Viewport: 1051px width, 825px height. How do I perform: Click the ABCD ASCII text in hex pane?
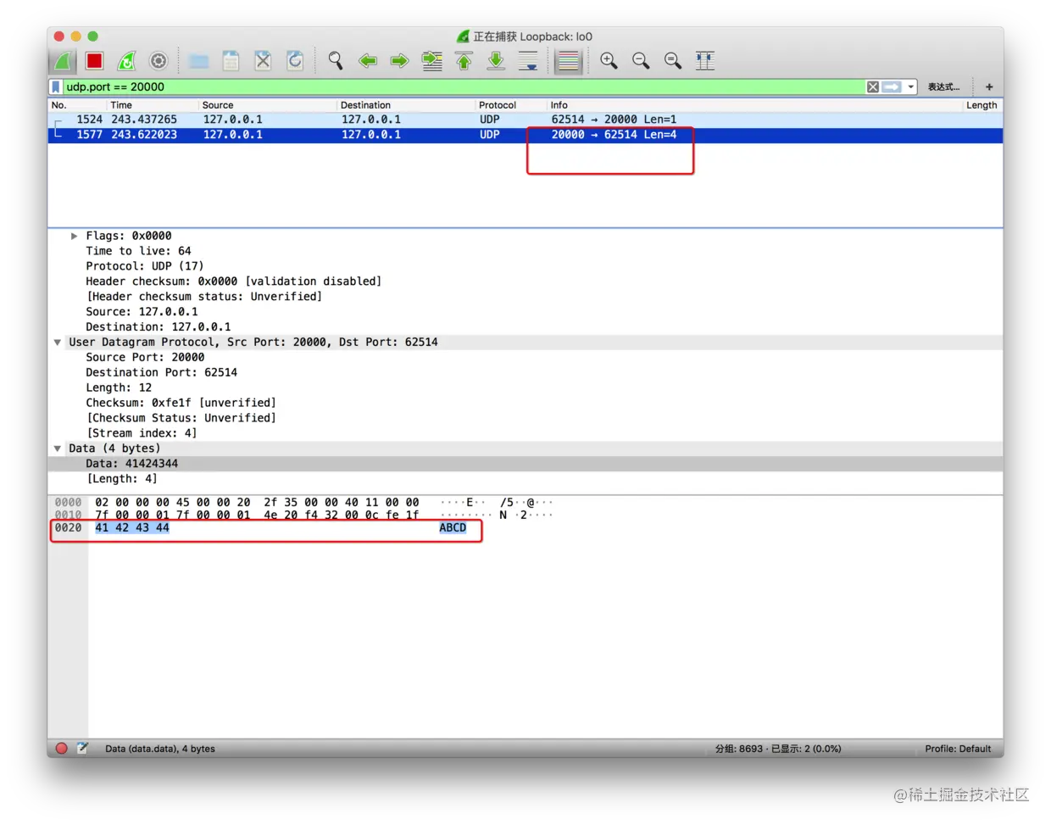pos(453,528)
